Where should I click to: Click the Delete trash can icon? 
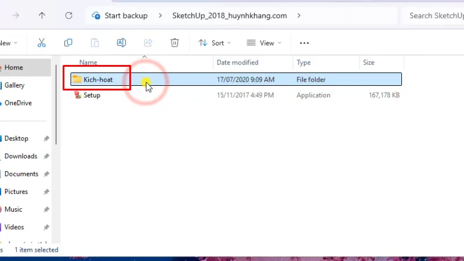coord(175,43)
